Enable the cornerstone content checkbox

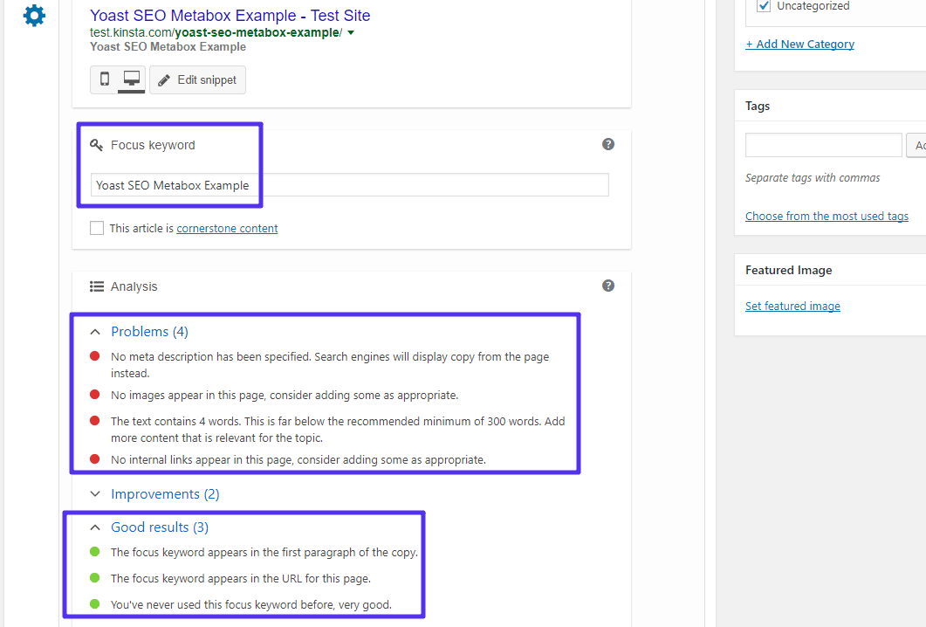(97, 228)
